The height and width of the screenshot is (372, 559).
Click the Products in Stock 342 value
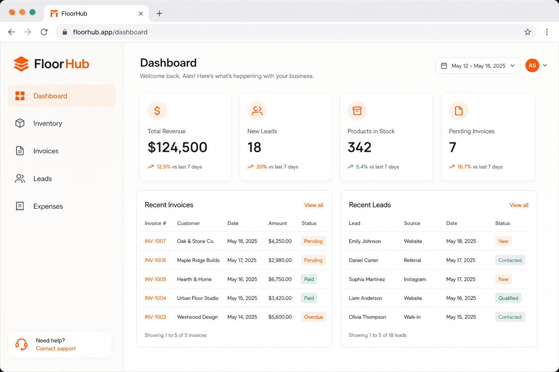(x=360, y=147)
